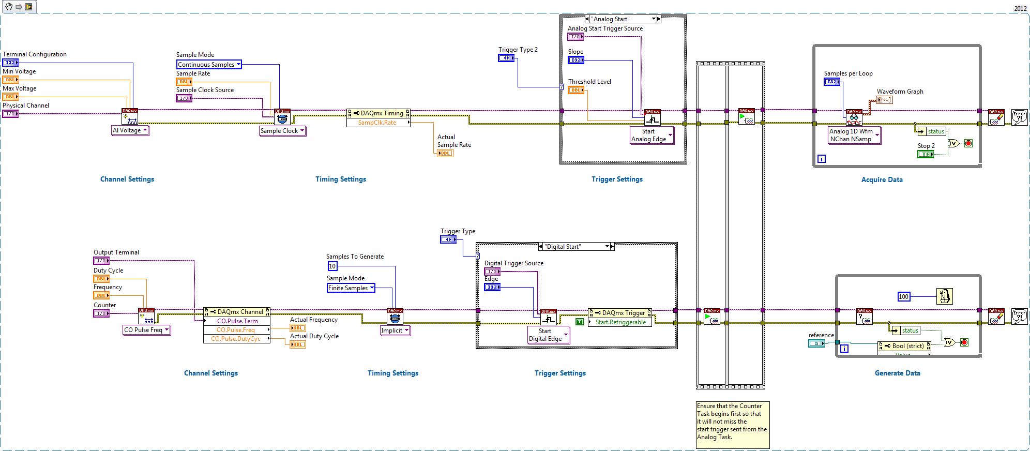Click the Start Analog Edge trigger VI icon
The height and width of the screenshot is (451, 1030).
652,117
